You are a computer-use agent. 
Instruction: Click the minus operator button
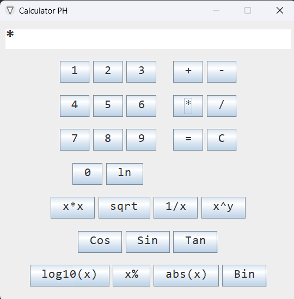click(x=222, y=72)
